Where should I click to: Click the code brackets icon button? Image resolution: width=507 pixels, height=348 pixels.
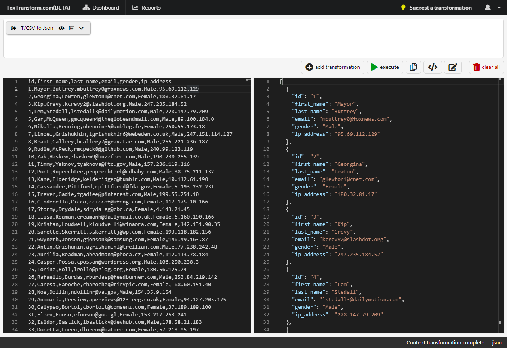433,67
